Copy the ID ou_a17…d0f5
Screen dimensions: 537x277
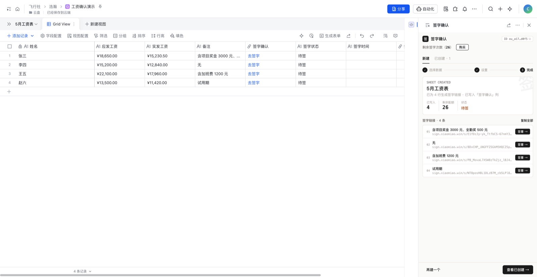(x=530, y=39)
